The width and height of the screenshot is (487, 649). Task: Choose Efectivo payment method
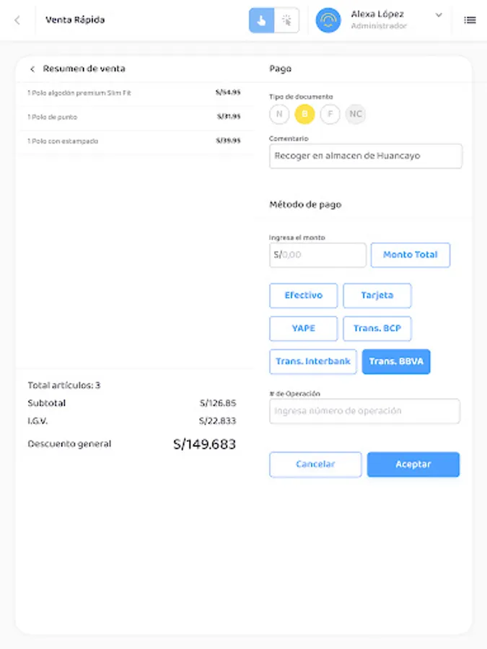[304, 296]
